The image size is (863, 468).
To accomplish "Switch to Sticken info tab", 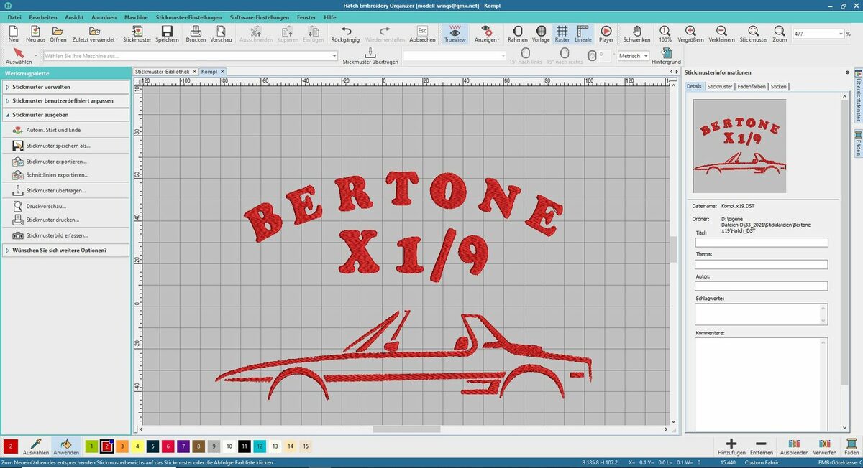I will pos(779,86).
